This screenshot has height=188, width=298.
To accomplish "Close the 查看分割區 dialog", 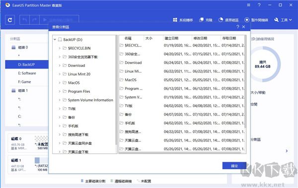I will tap(244, 27).
